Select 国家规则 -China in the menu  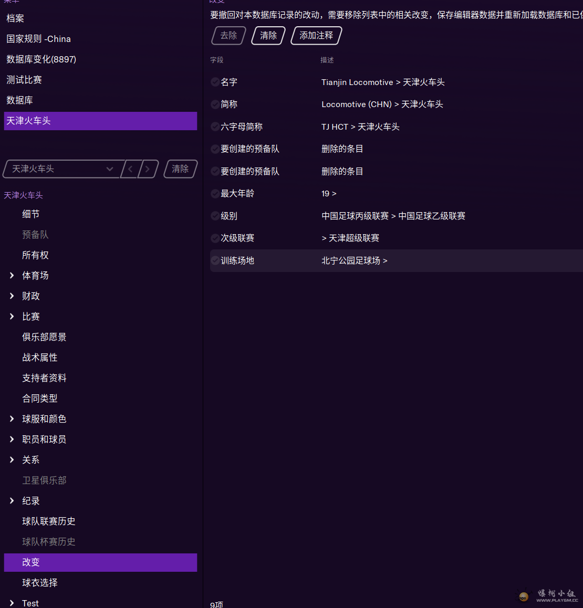(x=38, y=39)
